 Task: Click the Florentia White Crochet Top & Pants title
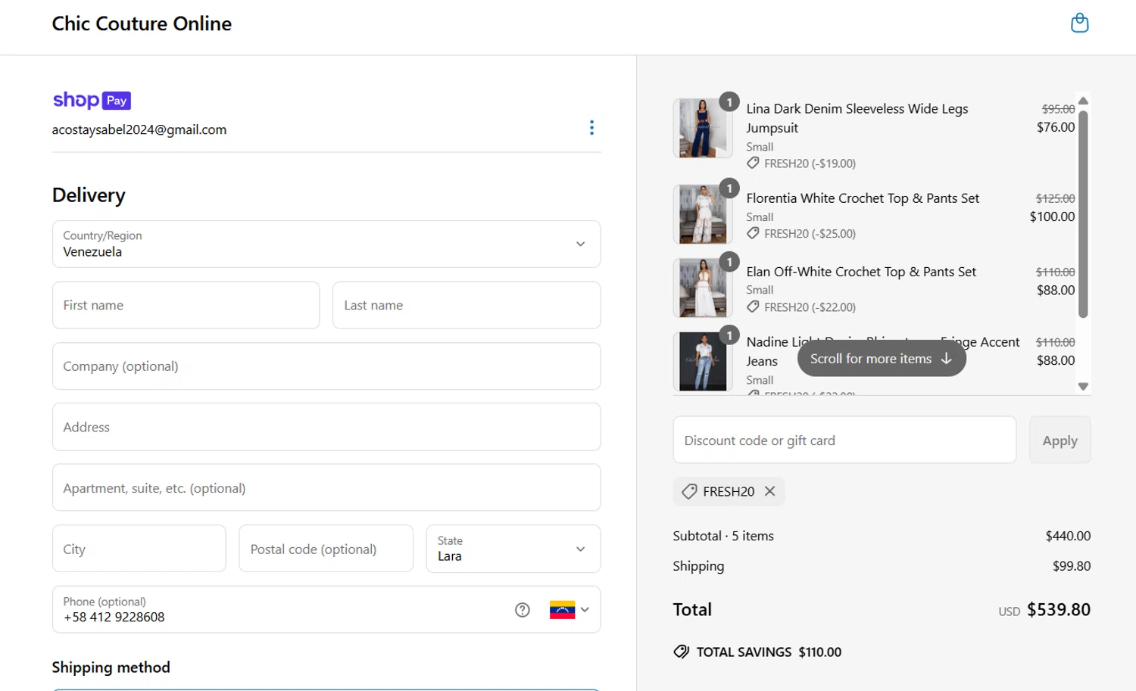click(863, 198)
